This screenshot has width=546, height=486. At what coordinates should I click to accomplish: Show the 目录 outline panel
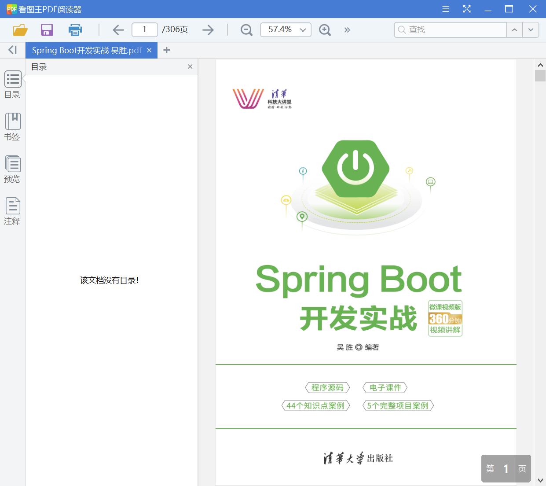point(12,85)
